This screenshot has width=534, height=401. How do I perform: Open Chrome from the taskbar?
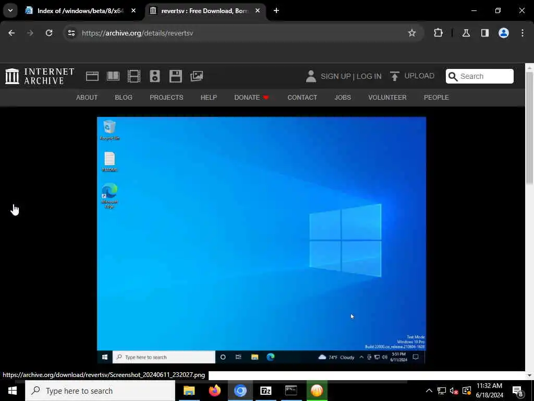click(240, 391)
